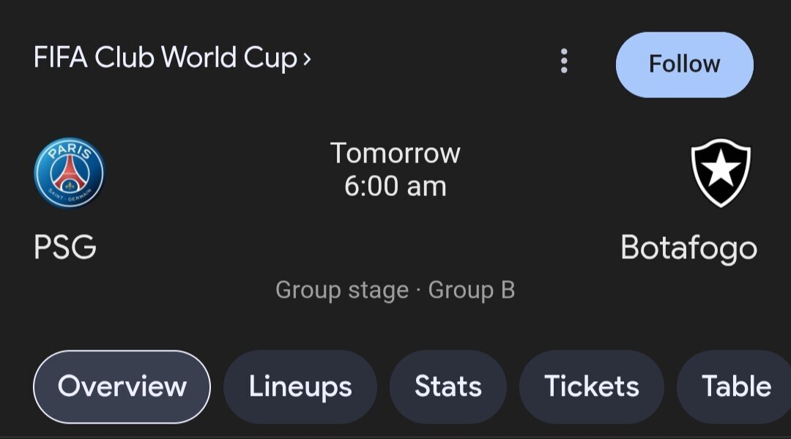Follow this match with the Follow button
Viewport: 791px width, 439px height.
pyautogui.click(x=685, y=64)
